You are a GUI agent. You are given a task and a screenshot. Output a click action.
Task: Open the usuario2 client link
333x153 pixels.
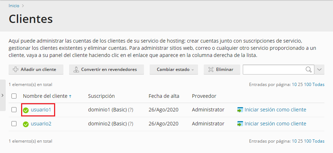[41, 124]
